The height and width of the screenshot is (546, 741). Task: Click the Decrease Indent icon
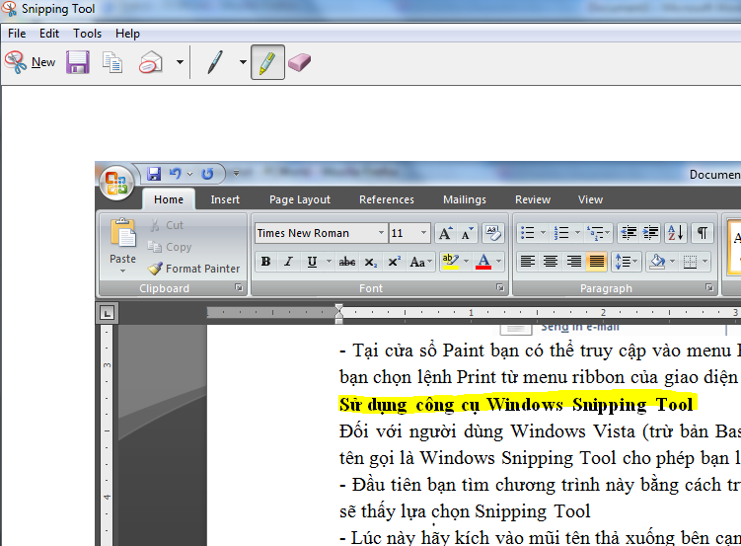pos(629,233)
